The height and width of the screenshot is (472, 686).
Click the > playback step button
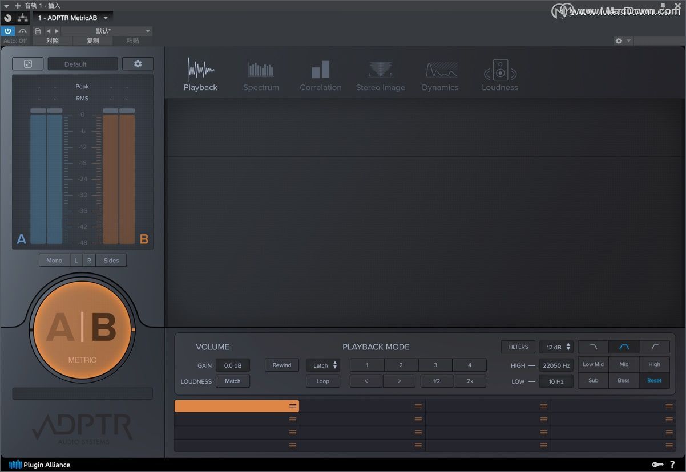[399, 381]
